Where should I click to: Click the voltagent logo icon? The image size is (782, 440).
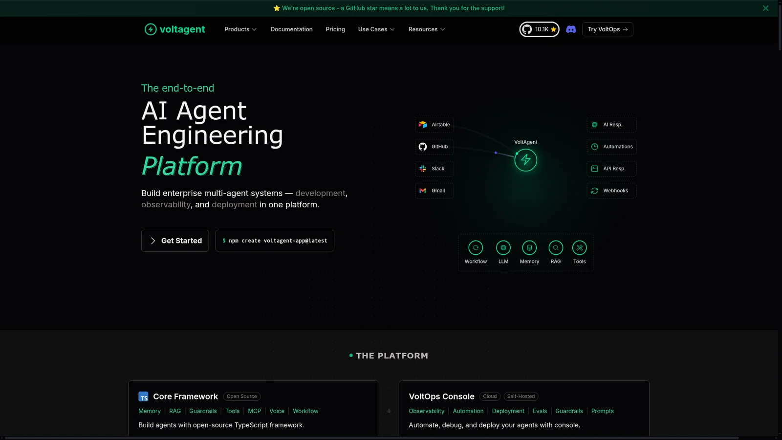[151, 29]
